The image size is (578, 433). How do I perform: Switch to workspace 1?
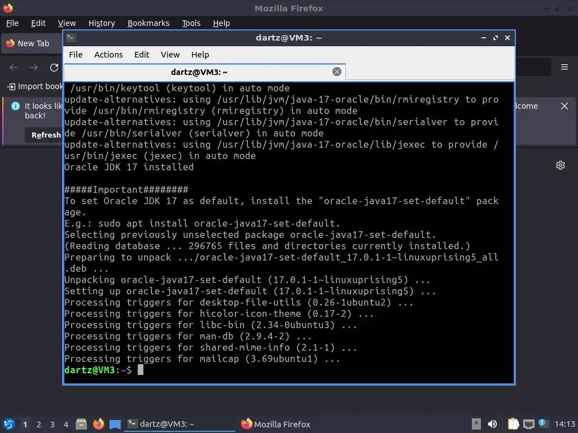tap(25, 425)
